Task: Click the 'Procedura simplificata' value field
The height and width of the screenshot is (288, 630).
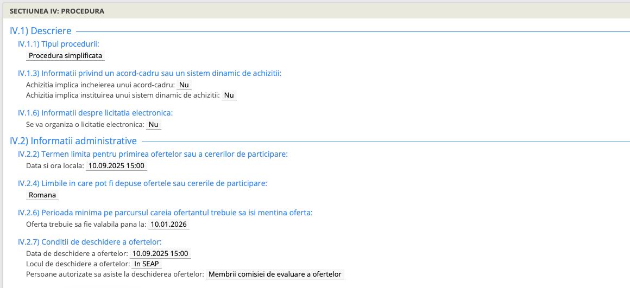Action: tap(65, 56)
